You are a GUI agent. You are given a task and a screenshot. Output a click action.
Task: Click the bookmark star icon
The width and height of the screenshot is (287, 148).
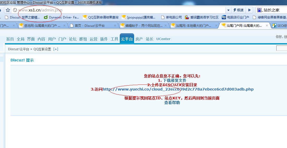pyautogui.click(x=8, y=10)
